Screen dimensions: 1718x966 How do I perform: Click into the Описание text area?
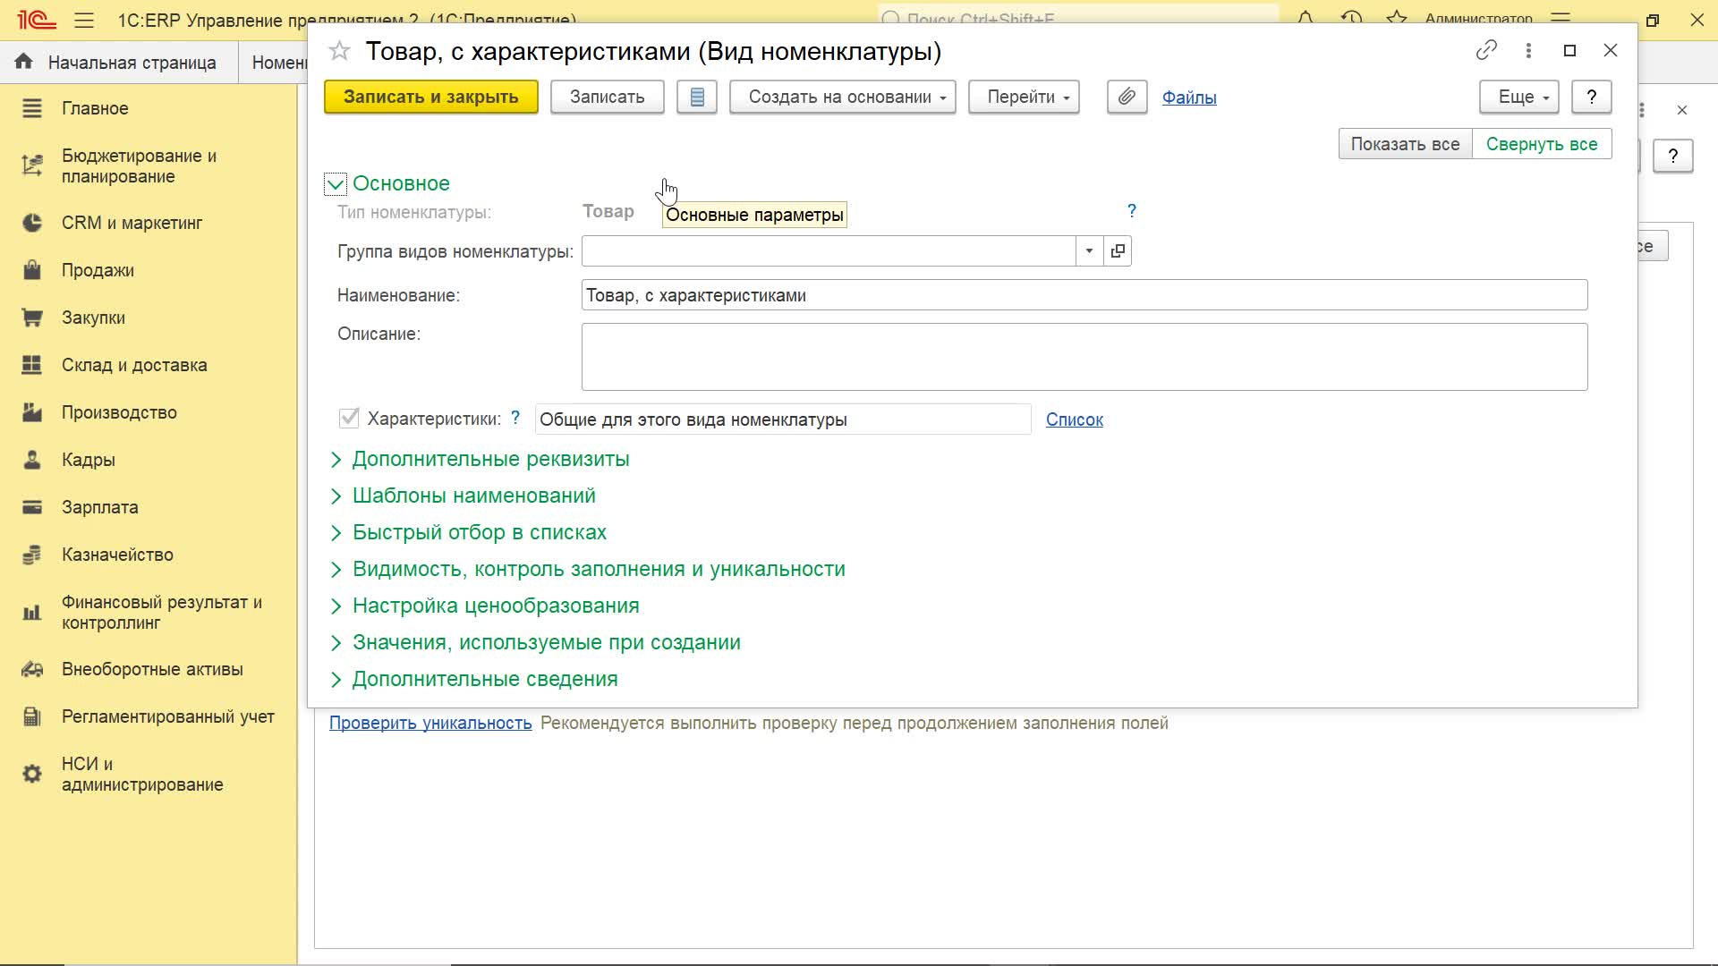point(1084,357)
